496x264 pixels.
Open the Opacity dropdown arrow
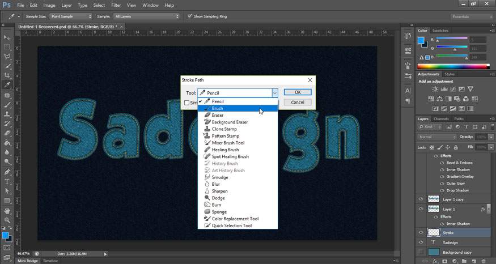point(491,137)
